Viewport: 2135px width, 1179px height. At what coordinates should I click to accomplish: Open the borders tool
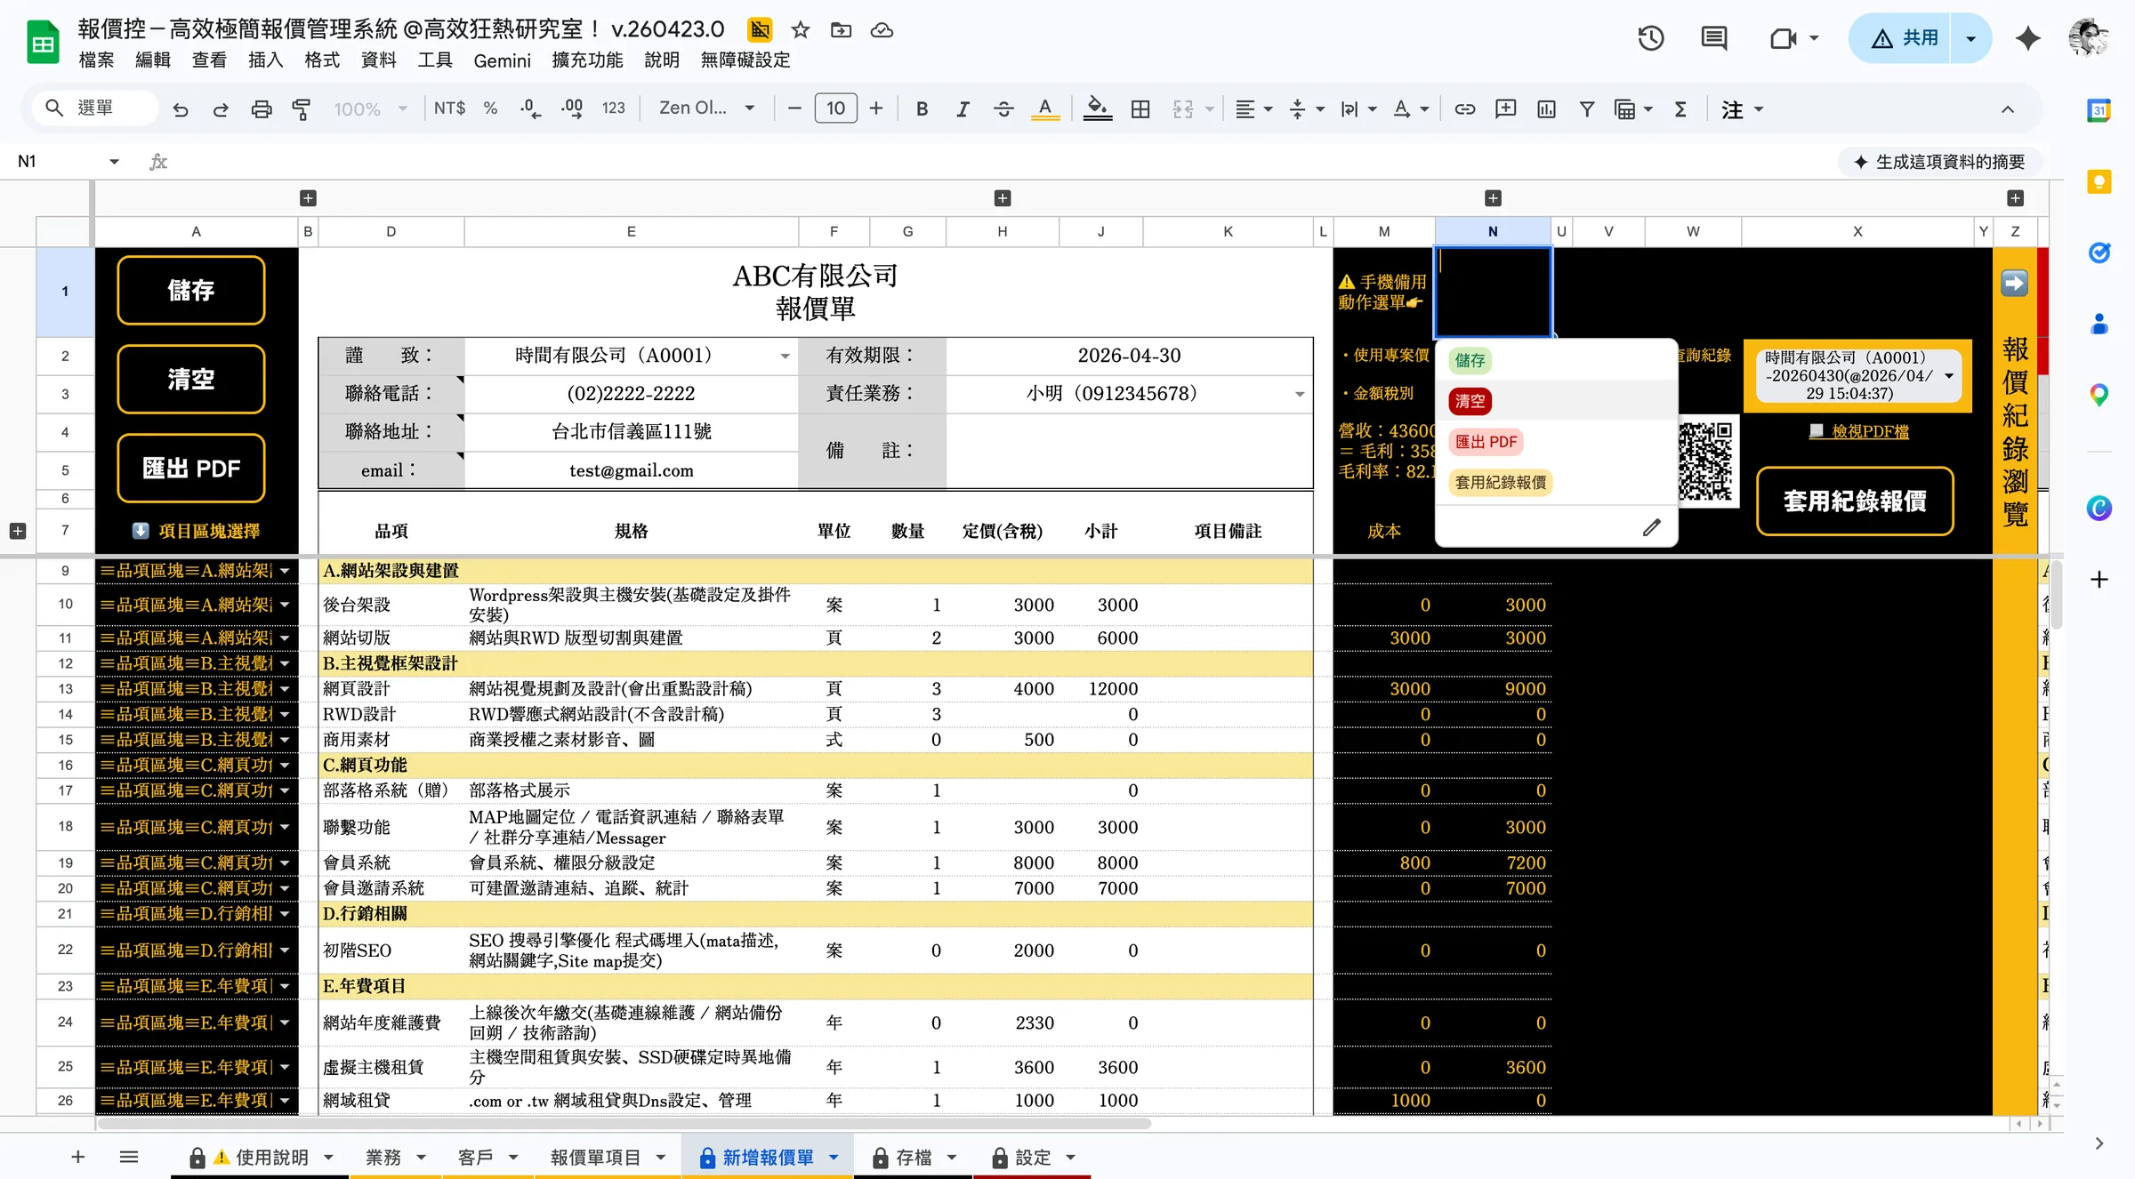(x=1140, y=108)
